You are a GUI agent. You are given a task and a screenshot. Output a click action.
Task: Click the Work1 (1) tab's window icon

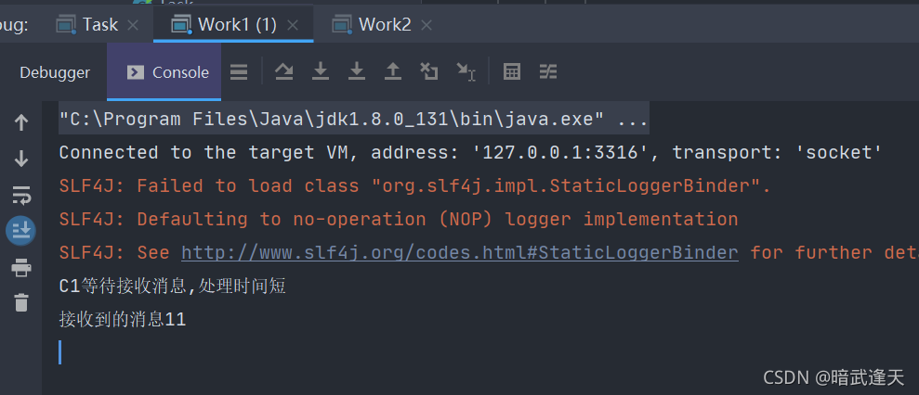coord(182,25)
